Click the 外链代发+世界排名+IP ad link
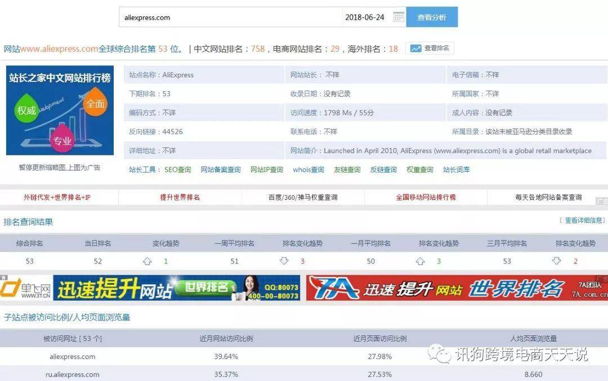 pyautogui.click(x=57, y=198)
